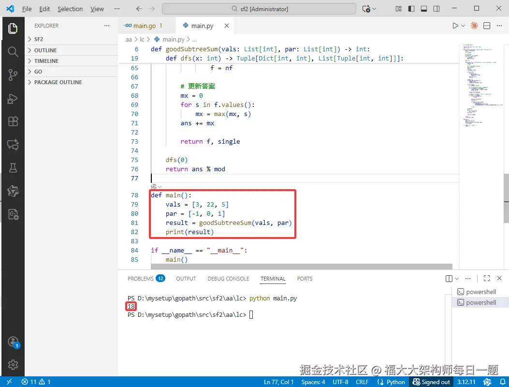
Task: Open the Manage gear menu
Action: click(13, 365)
